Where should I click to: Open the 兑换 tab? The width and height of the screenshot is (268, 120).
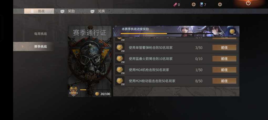pyautogui.click(x=98, y=11)
